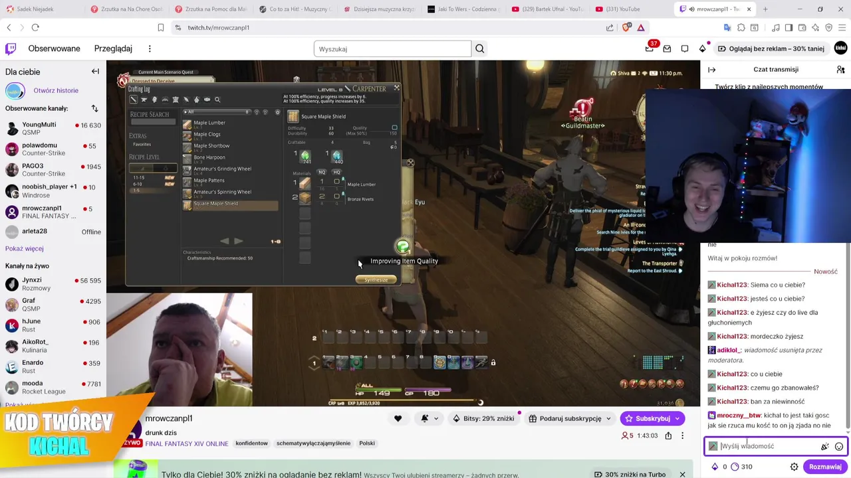The height and width of the screenshot is (478, 851).
Task: Open notification bell dropdown for channel
Action: pos(429,418)
